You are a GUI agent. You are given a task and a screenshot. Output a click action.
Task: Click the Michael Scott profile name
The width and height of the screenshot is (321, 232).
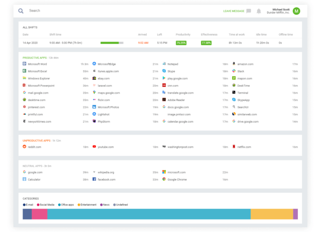pyautogui.click(x=281, y=10)
